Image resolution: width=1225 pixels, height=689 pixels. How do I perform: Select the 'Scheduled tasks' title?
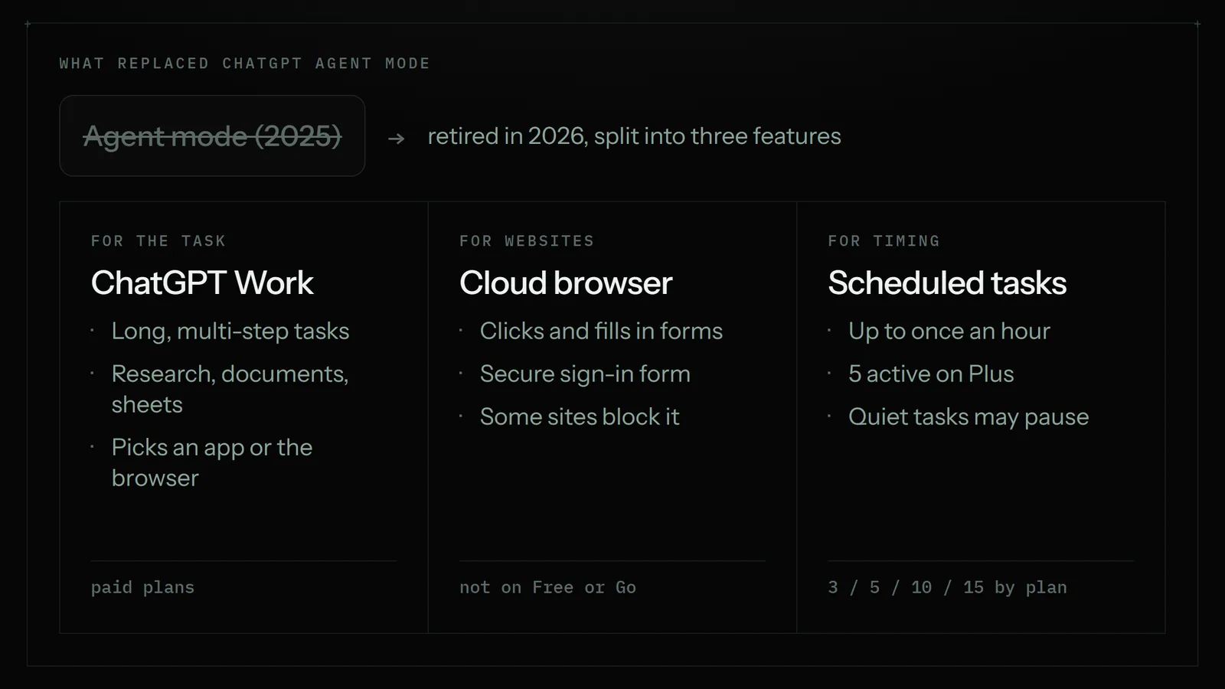[x=947, y=283]
